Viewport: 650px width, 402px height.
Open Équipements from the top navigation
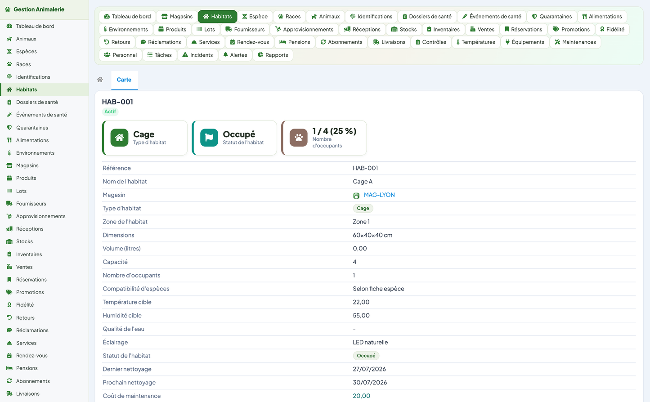[524, 42]
